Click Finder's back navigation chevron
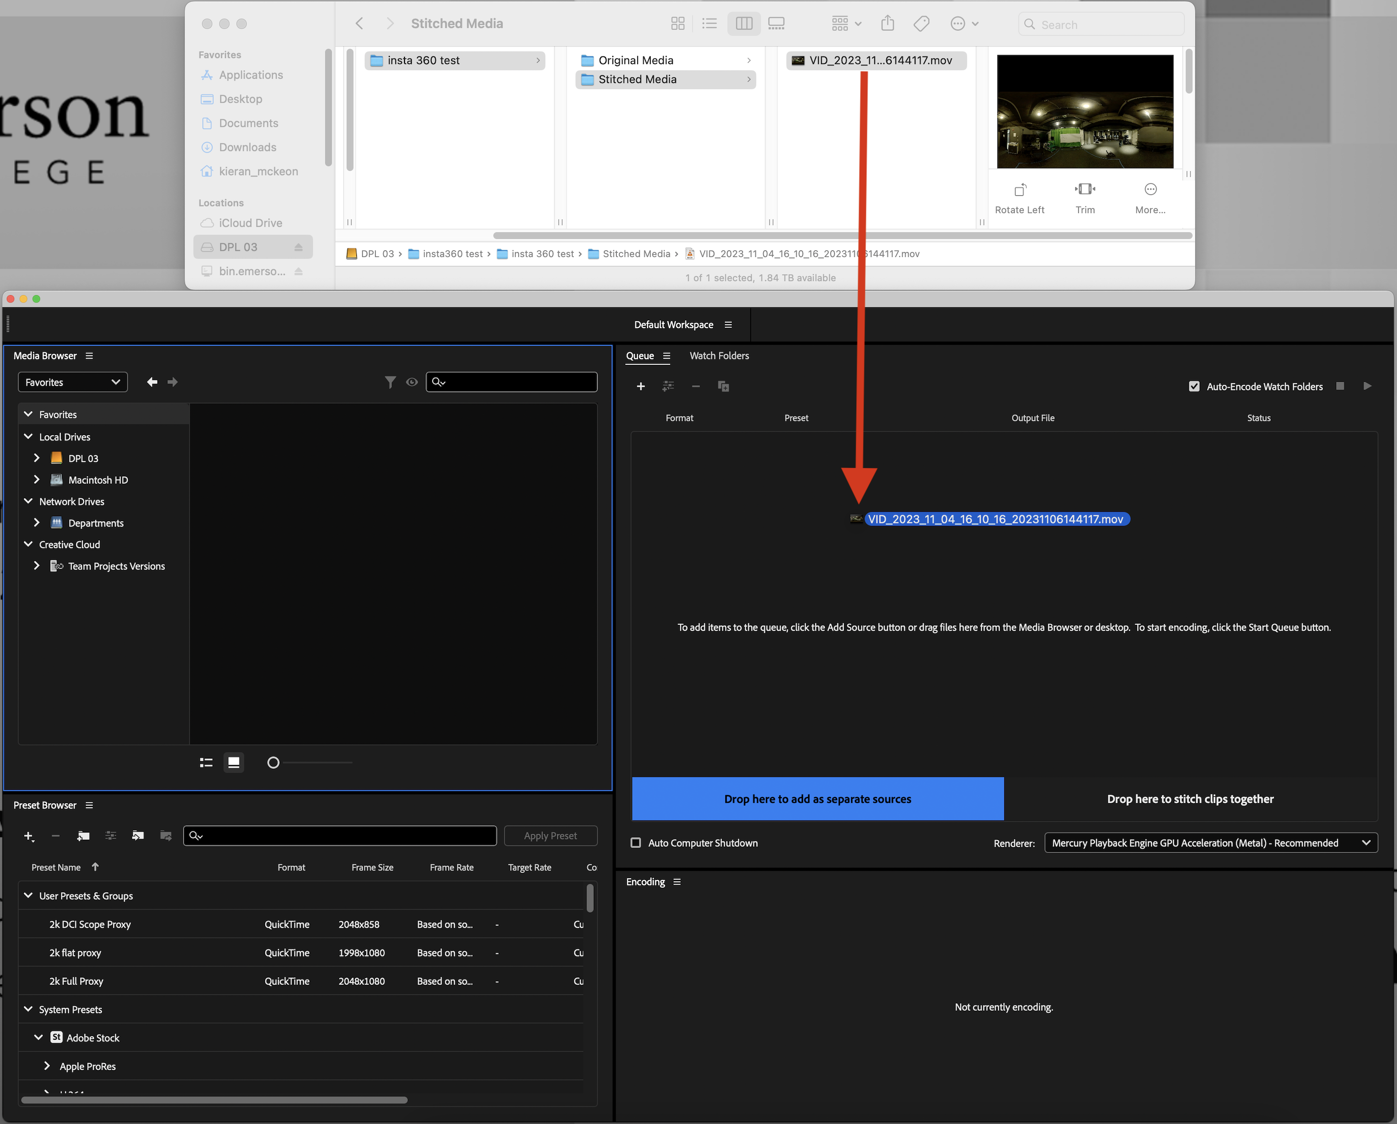1397x1124 pixels. (x=360, y=24)
